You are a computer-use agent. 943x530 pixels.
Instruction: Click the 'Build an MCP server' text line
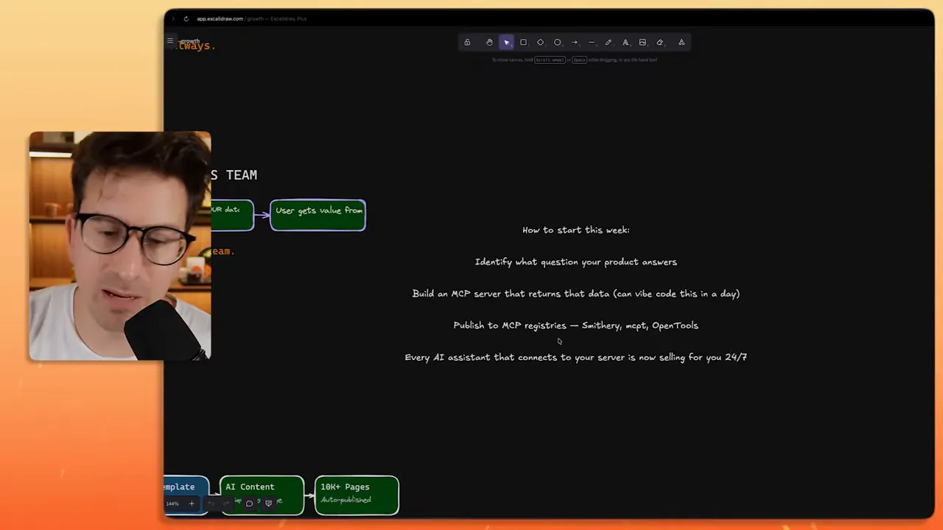pyautogui.click(x=576, y=293)
